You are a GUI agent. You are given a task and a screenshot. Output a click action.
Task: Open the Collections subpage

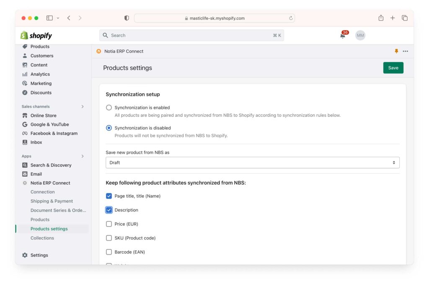point(42,238)
